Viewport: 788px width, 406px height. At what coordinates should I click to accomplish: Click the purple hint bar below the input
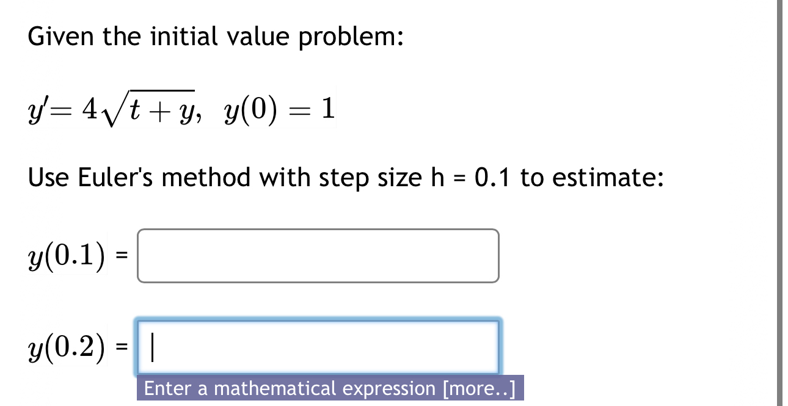click(329, 388)
